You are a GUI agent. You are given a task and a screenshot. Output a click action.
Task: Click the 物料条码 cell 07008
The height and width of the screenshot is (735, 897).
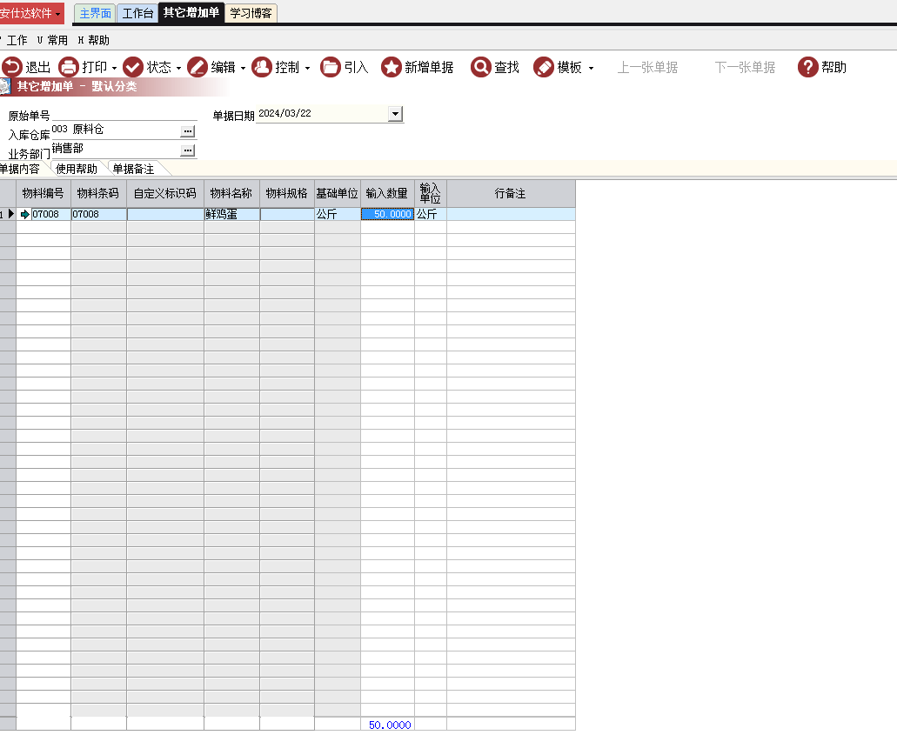pos(98,215)
